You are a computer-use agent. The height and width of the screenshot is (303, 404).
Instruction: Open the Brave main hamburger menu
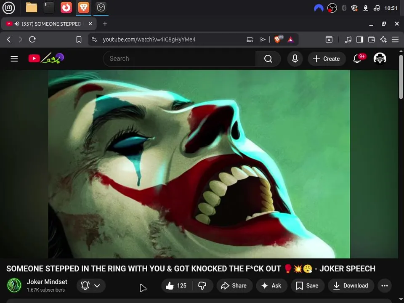pos(395,40)
